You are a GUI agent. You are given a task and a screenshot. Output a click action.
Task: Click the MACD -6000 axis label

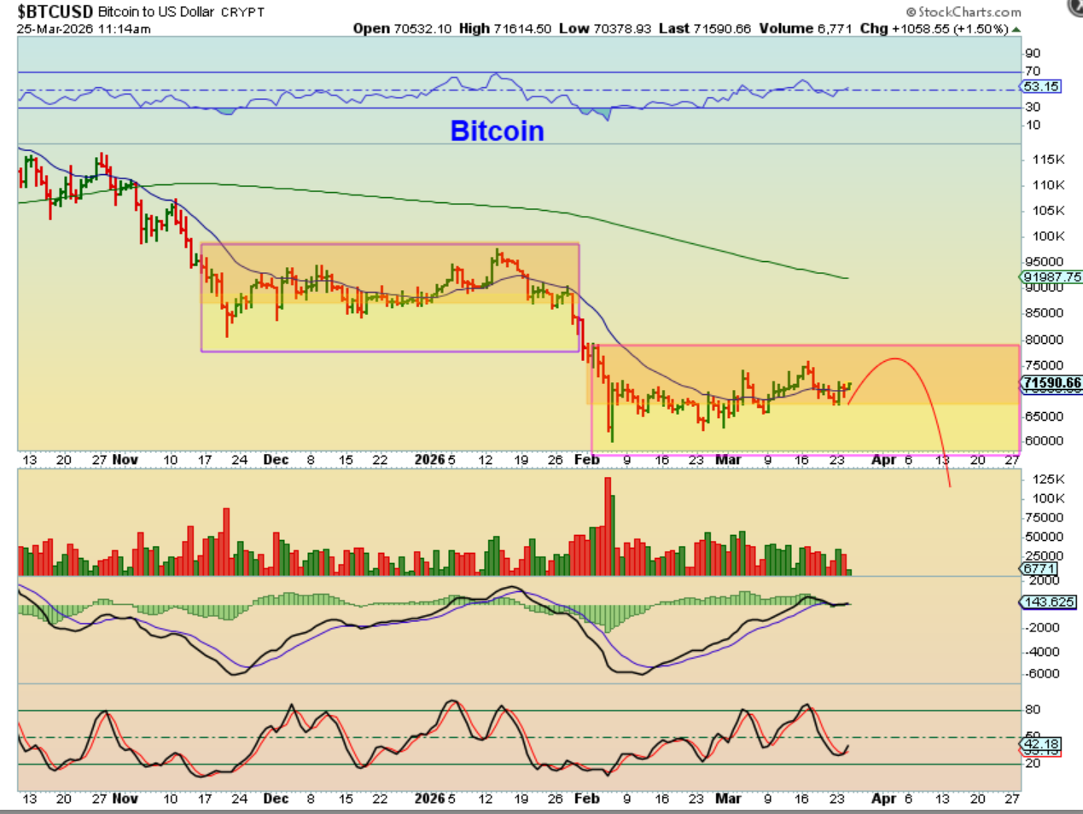click(1044, 673)
